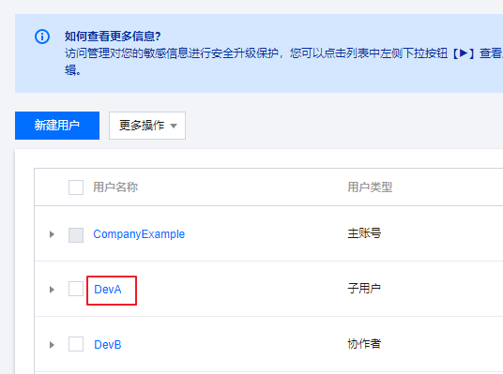503x374 pixels.
Task: Click the 子用户 user type cell
Action: (364, 288)
